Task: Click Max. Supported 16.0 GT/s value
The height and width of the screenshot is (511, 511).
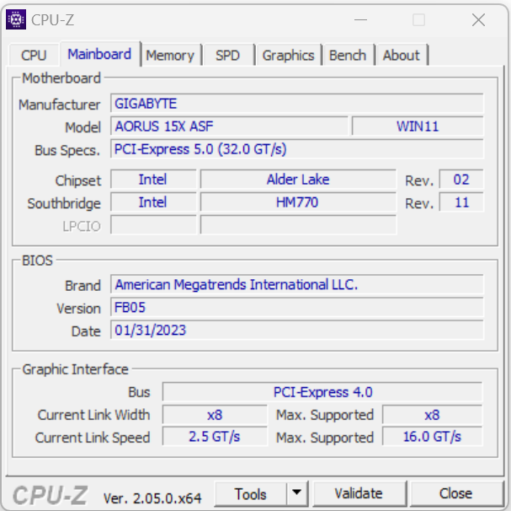Action: pyautogui.click(x=432, y=437)
